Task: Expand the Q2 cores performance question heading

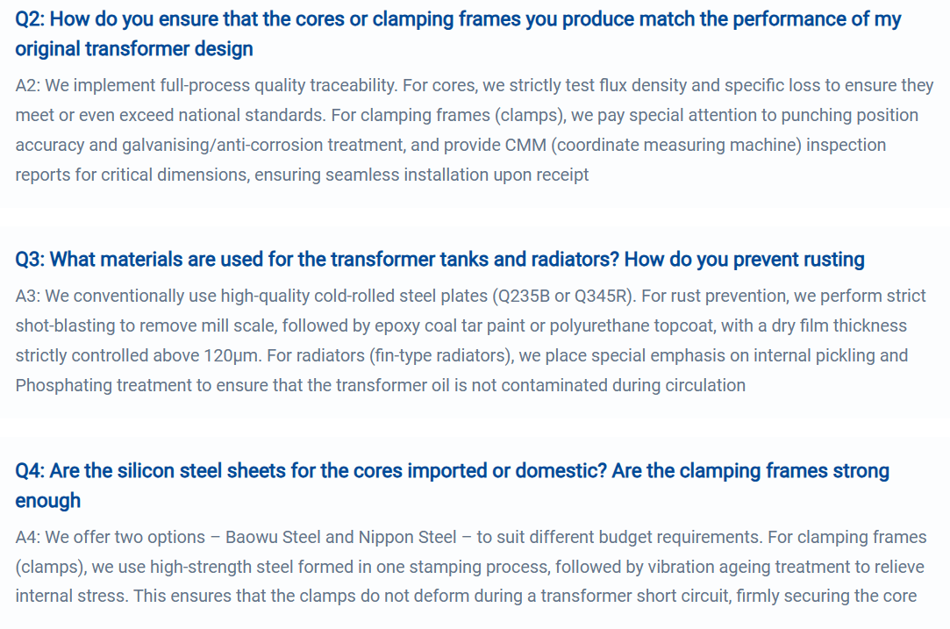Action: click(x=458, y=34)
